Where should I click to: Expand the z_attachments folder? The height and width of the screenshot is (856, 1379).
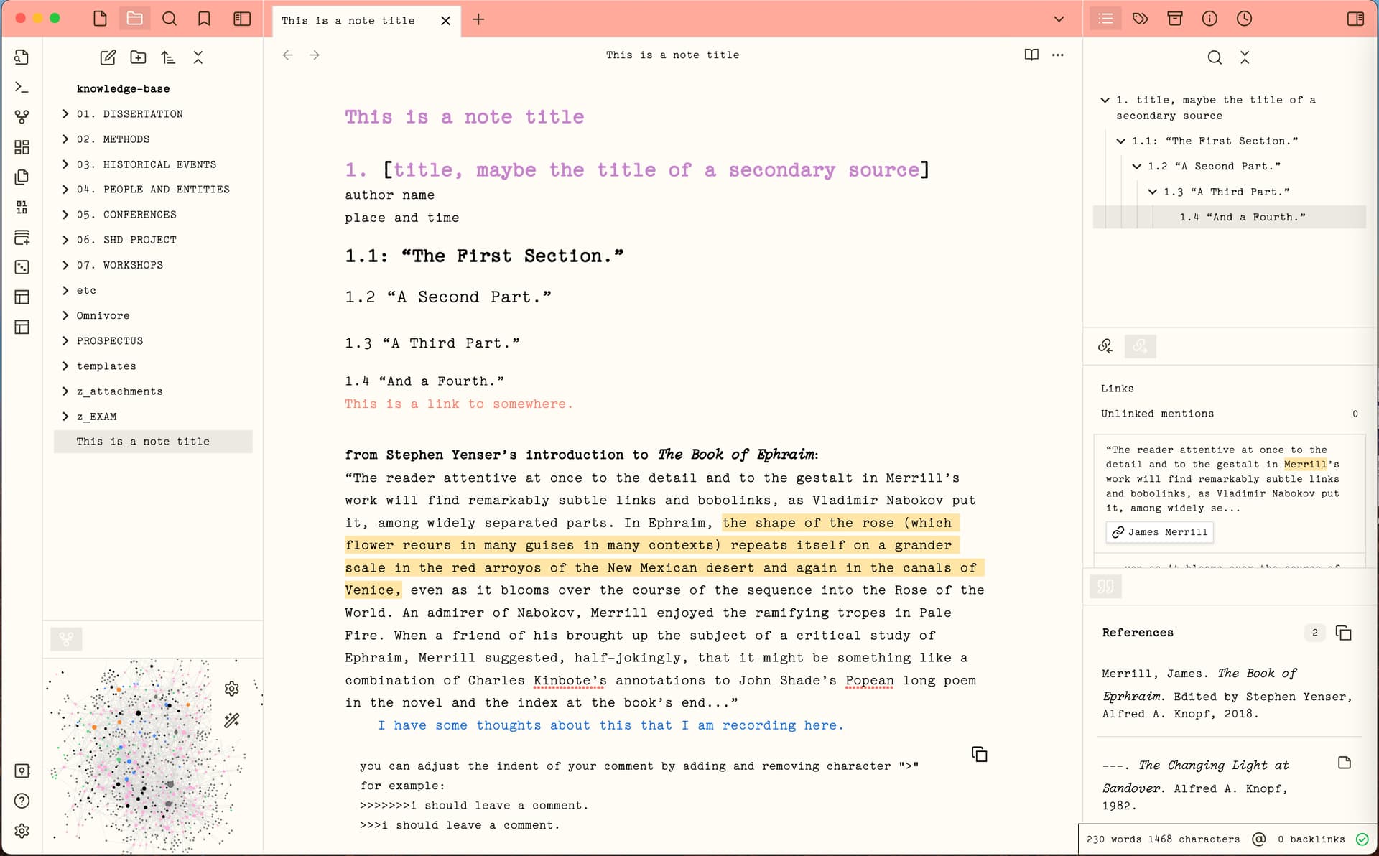(x=65, y=391)
